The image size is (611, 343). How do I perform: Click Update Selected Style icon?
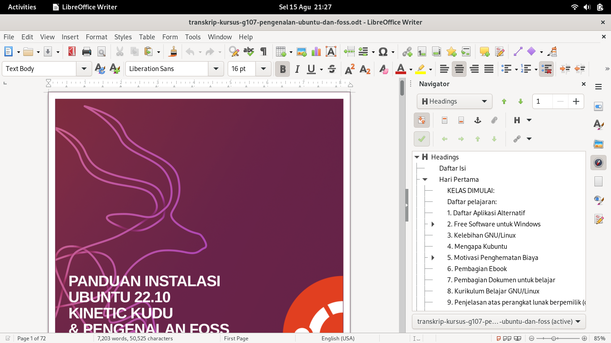coord(100,69)
